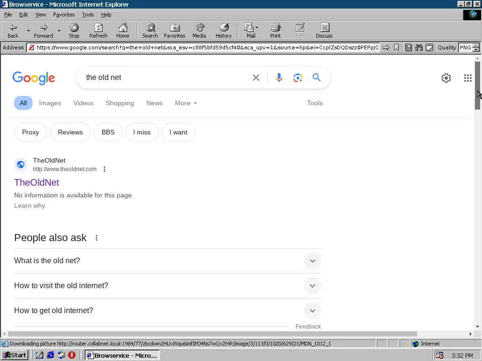
Task: Search by image with Google Lens icon
Action: click(x=297, y=78)
